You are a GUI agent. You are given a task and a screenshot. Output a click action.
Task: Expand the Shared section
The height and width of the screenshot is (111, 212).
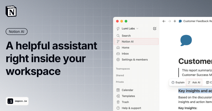pyautogui.click(x=120, y=75)
